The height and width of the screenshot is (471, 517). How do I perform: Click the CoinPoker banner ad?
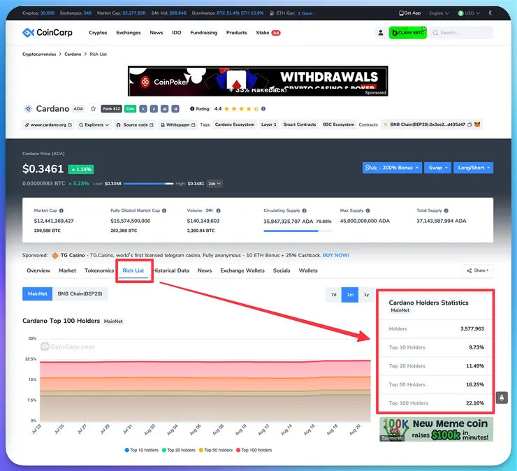click(x=258, y=81)
